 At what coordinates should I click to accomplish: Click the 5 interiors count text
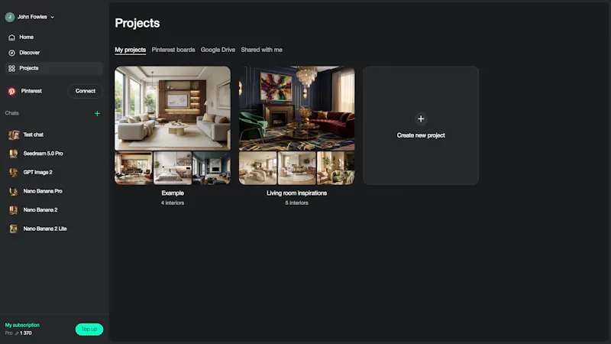pos(296,203)
